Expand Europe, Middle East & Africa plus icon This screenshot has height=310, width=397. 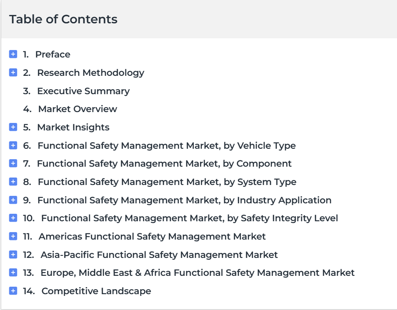coord(13,272)
